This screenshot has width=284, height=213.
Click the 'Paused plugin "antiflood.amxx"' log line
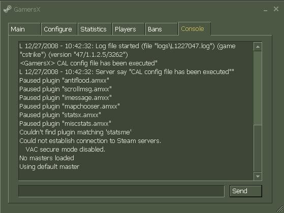pyautogui.click(x=64, y=80)
